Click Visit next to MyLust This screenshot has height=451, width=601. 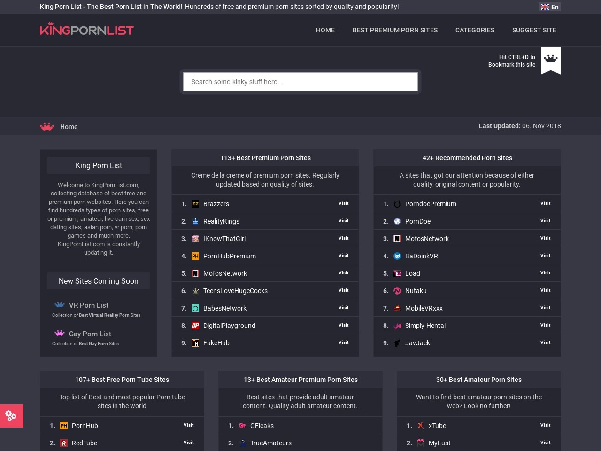pyautogui.click(x=546, y=443)
